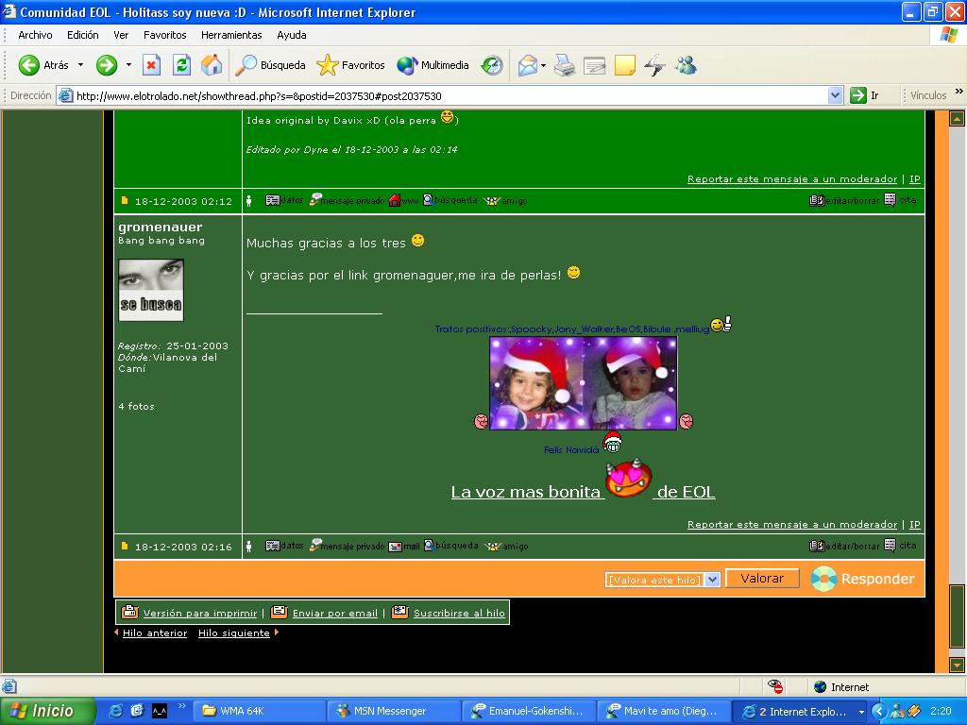
Task: Open the Ayuda menu
Action: pyautogui.click(x=291, y=35)
